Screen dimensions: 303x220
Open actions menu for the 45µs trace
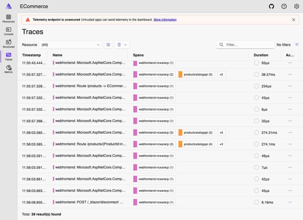click(290, 191)
